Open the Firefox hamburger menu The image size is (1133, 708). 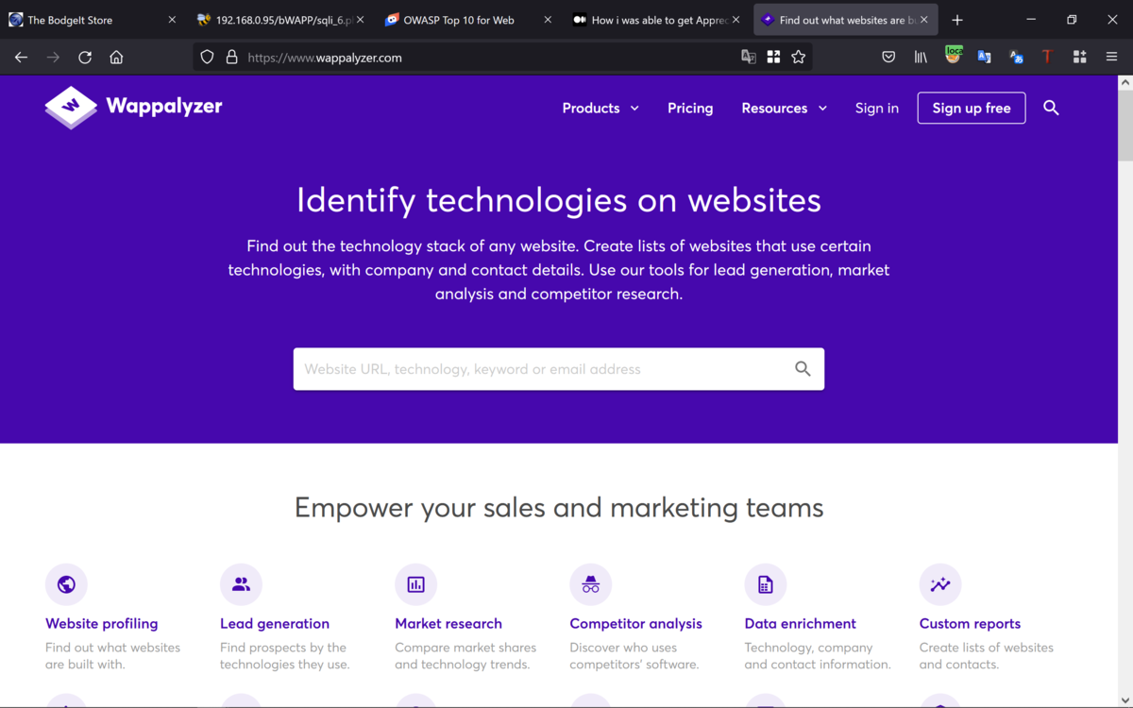click(1111, 58)
